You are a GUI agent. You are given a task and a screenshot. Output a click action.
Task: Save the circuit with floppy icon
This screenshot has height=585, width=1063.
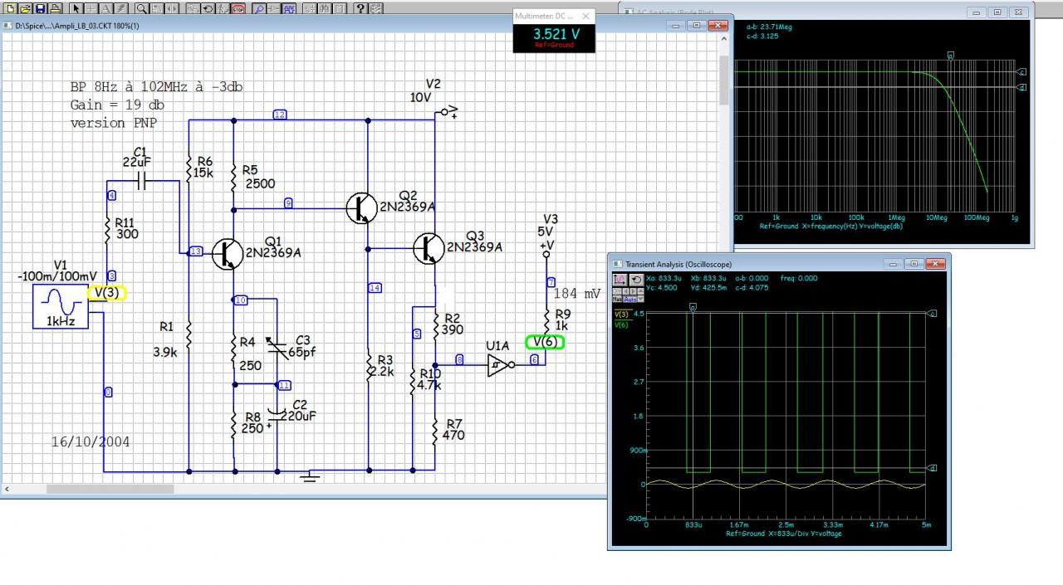click(x=41, y=8)
